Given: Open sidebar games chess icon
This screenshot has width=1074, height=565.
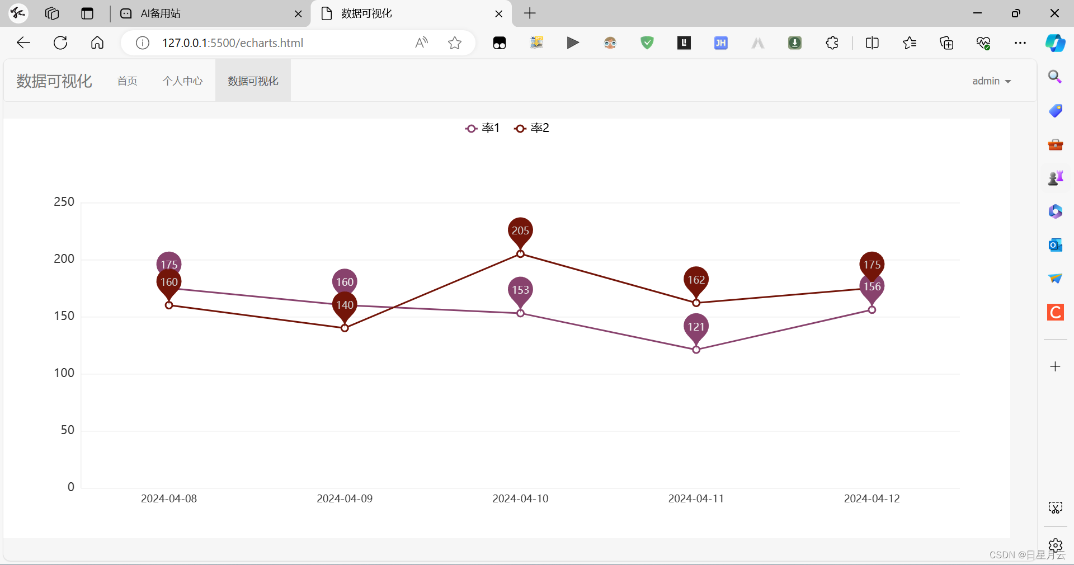Looking at the screenshot, I should point(1056,178).
